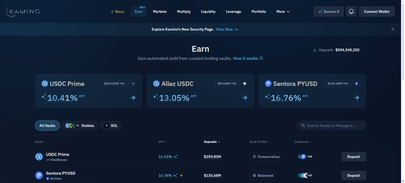This screenshot has height=183, width=405.
Task: Click the info icon beside How it works
Action: [261, 58]
